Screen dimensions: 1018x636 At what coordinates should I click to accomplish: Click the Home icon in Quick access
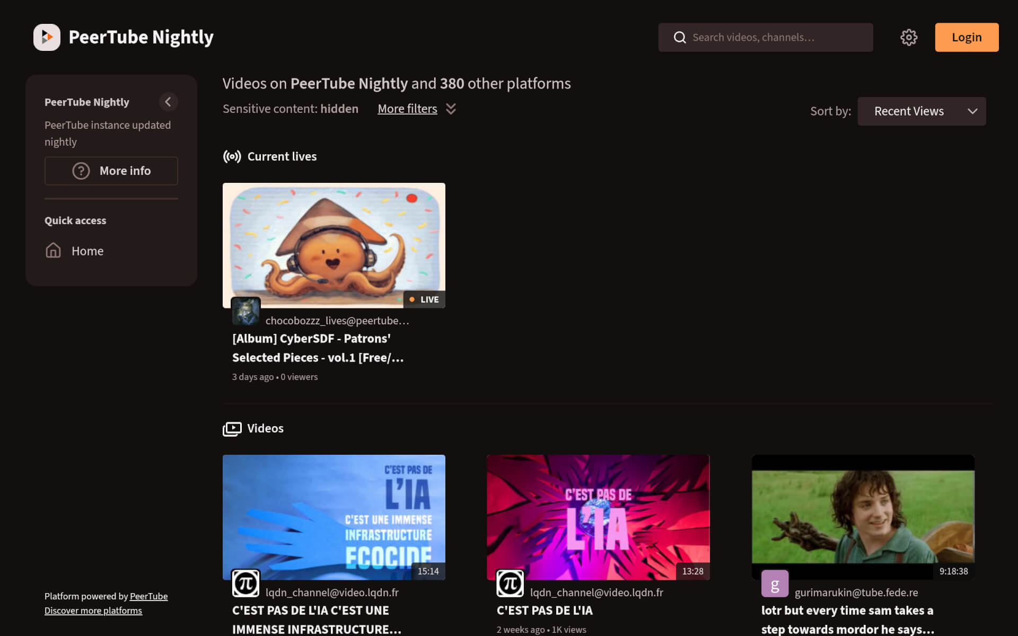point(53,250)
